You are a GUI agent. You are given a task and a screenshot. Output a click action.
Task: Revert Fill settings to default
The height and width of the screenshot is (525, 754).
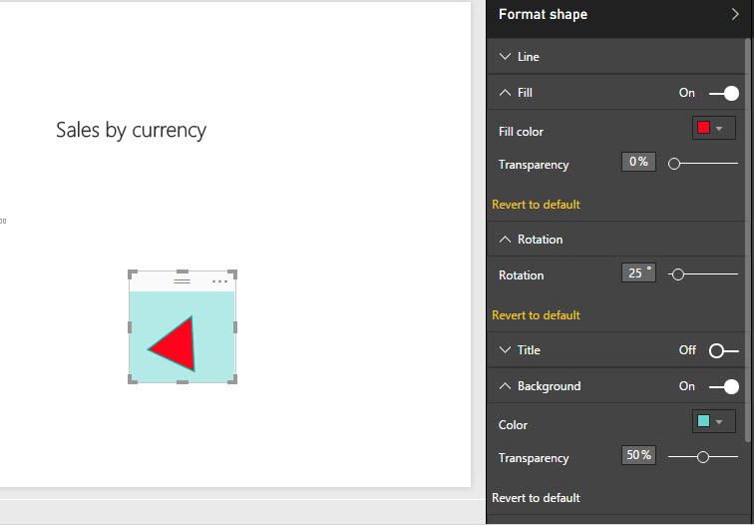click(536, 205)
